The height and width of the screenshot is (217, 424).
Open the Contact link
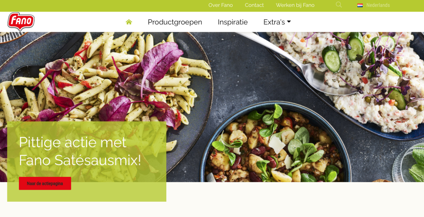click(254, 5)
